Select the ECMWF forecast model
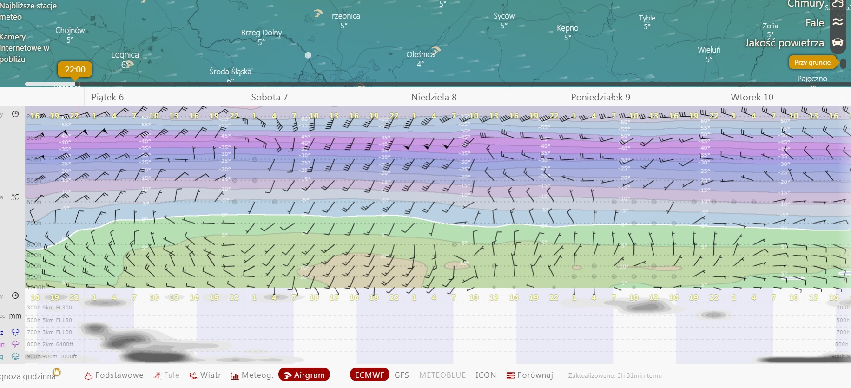Viewport: 851px width, 388px height. click(369, 375)
